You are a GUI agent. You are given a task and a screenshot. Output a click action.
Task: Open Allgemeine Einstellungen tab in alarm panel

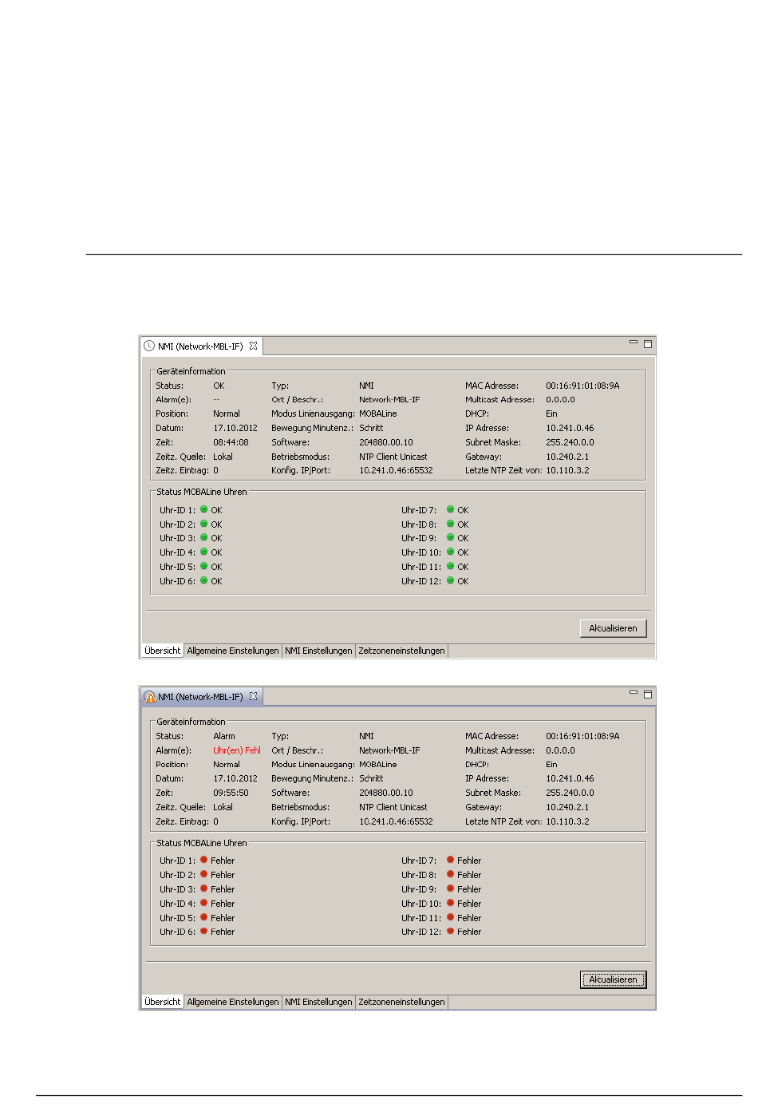coord(233,1002)
